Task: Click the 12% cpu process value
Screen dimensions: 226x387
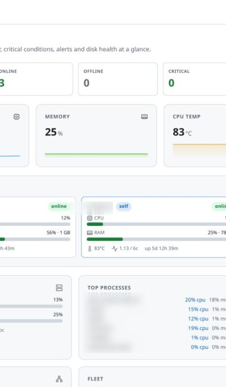Action: point(198,319)
